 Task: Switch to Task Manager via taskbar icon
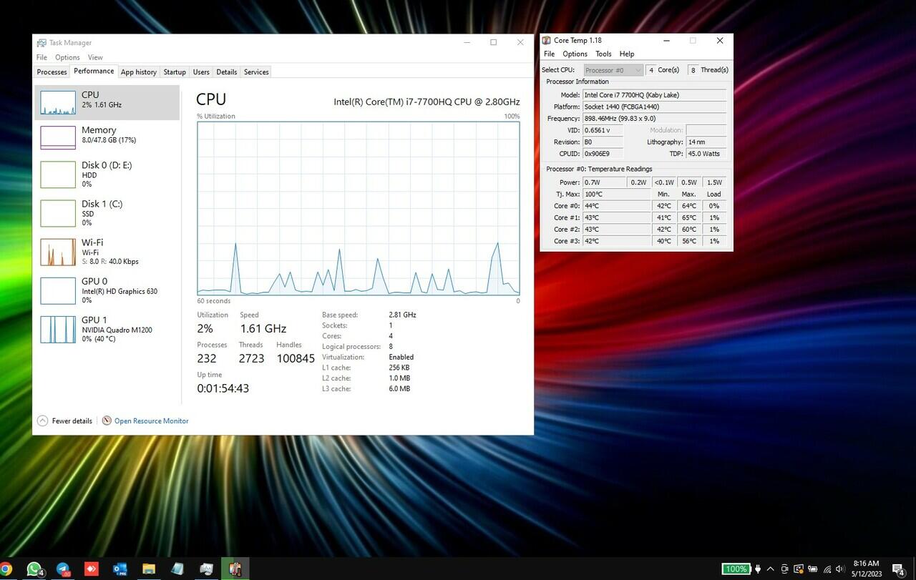[x=206, y=569]
